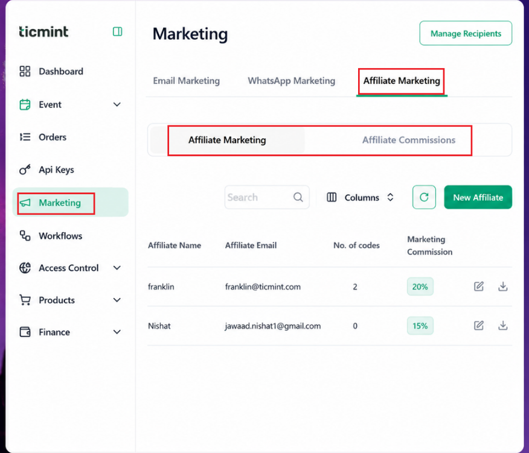Click the Columns layout icon

[332, 197]
